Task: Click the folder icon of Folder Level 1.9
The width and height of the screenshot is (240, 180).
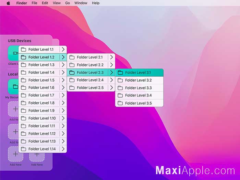Action: (23, 111)
